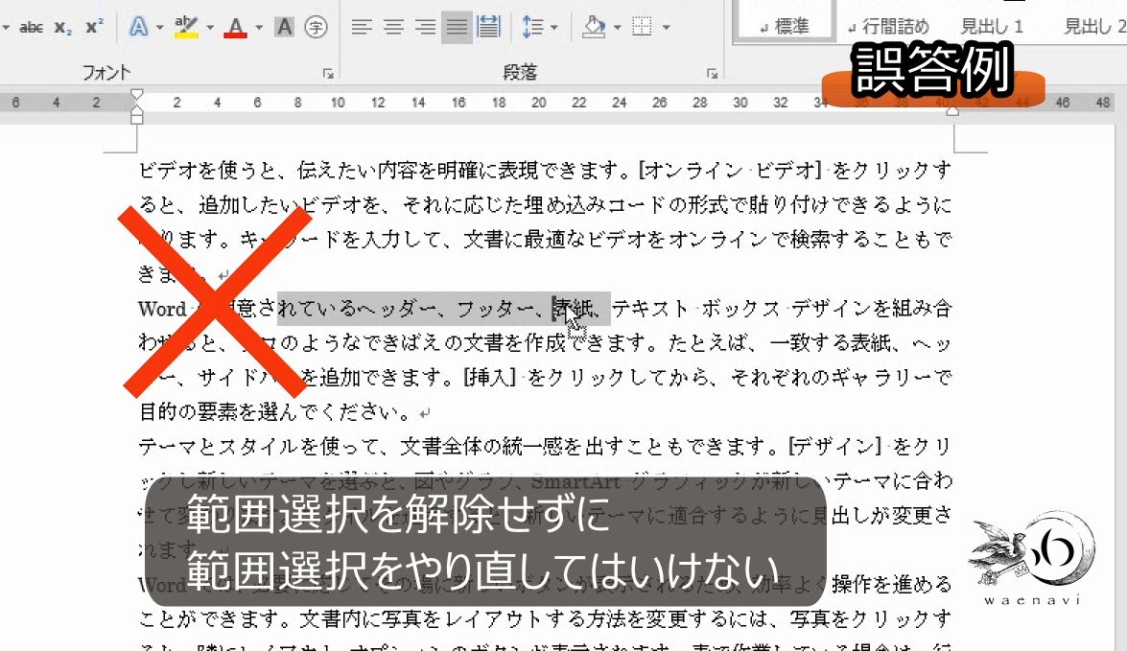Image resolution: width=1127 pixels, height=651 pixels.
Task: Select the 行間詰め style
Action: [x=888, y=27]
